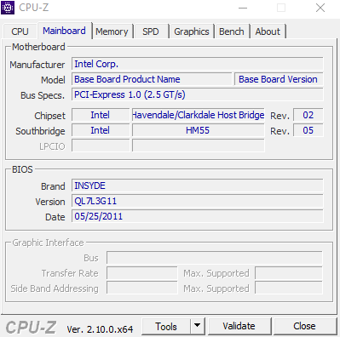This screenshot has width=340, height=337.
Task: Click the Chipset Rev. value '02'
Action: coord(308,115)
